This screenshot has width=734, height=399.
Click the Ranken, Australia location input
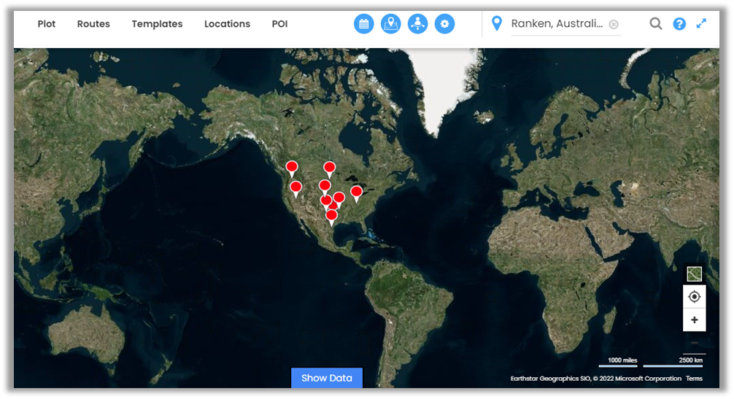tap(557, 24)
